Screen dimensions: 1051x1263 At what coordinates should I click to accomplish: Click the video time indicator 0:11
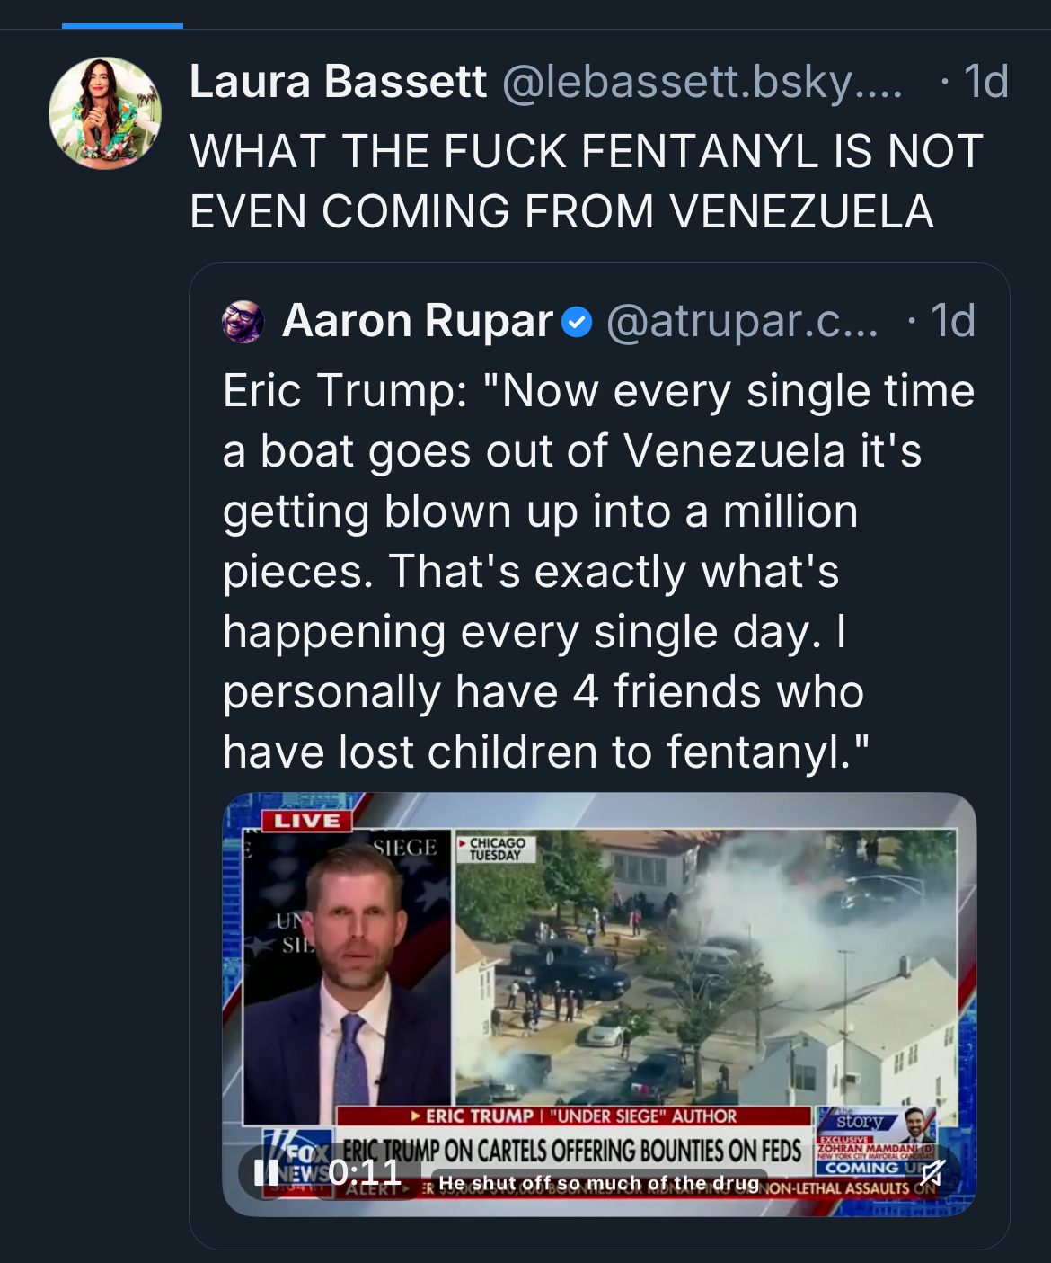click(x=365, y=1172)
